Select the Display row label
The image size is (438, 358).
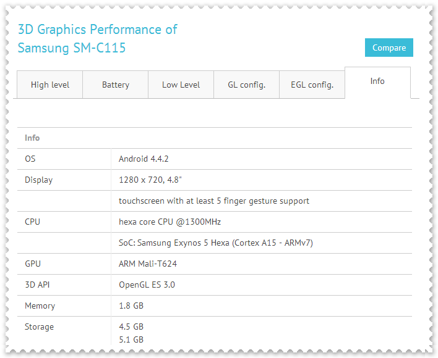(x=38, y=180)
